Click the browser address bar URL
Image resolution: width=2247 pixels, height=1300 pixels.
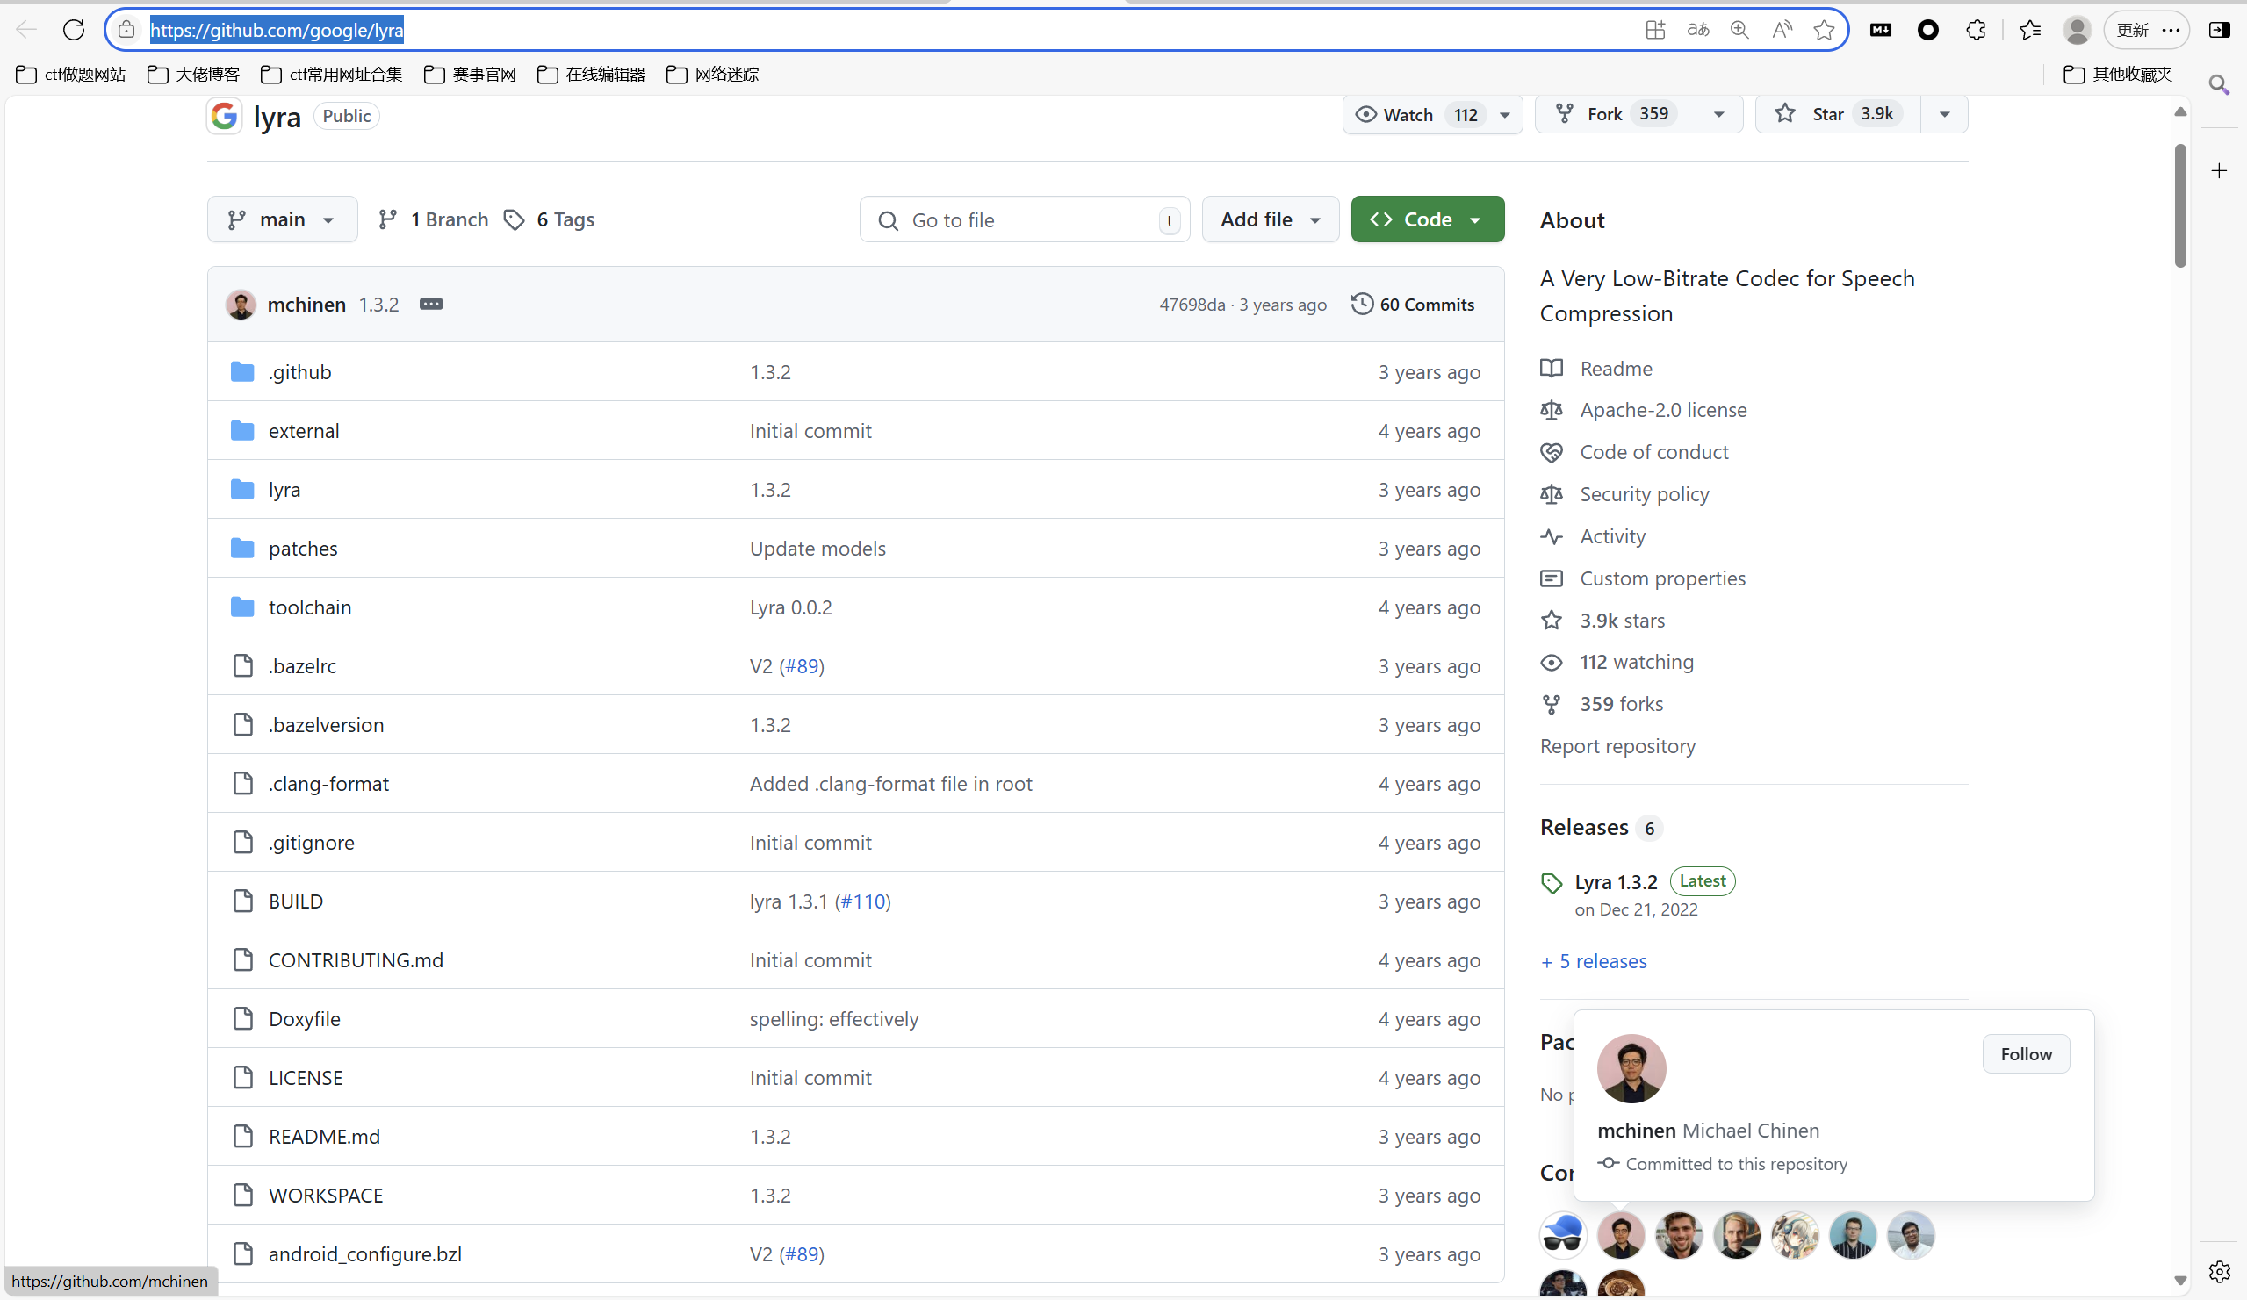coord(277,31)
